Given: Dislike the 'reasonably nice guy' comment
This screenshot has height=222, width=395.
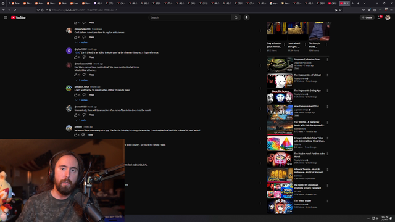Looking at the screenshot, I should (83, 135).
